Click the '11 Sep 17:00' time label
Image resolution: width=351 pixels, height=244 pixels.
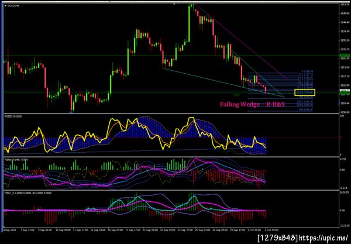coord(81,230)
